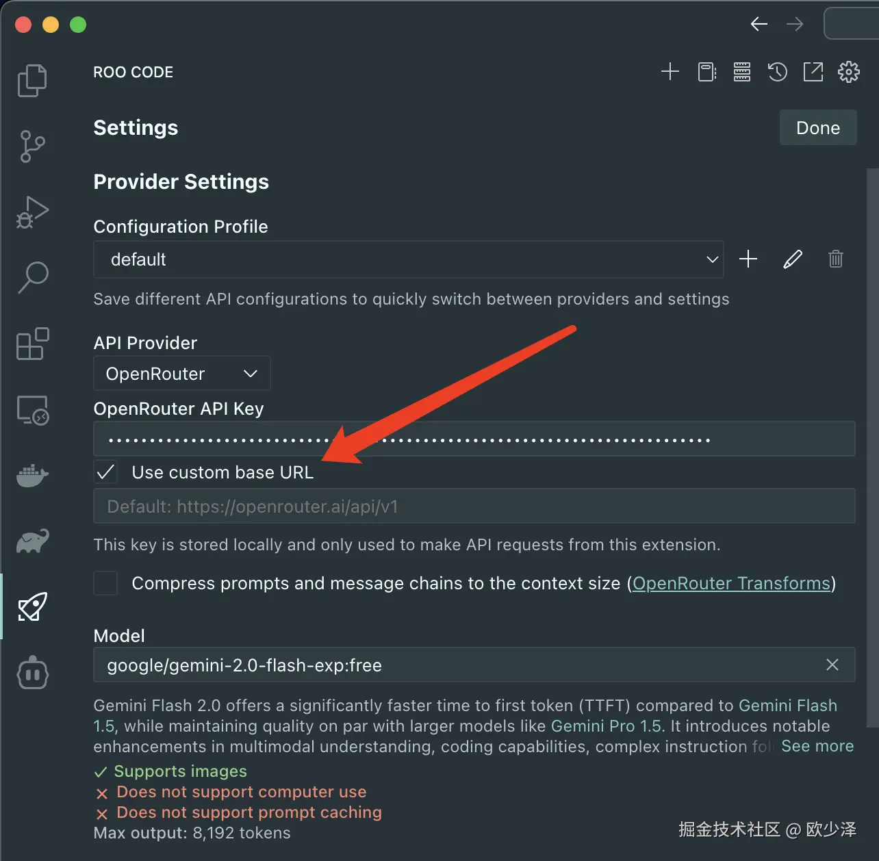
Task: Open the Docker whale icon
Action: tap(32, 475)
